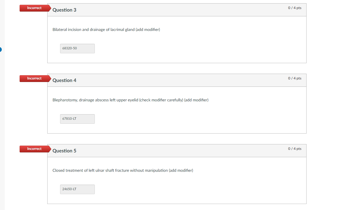Select the Question 5 heading
Image resolution: width=341 pixels, height=210 pixels.
click(x=64, y=151)
